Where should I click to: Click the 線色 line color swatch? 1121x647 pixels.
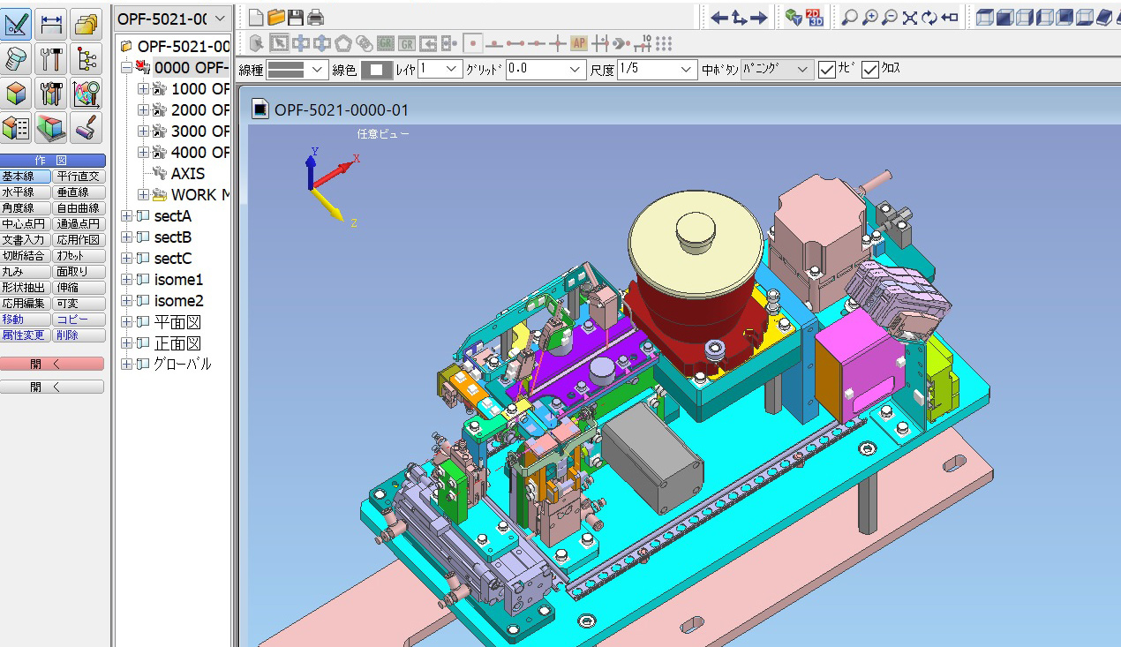(376, 70)
